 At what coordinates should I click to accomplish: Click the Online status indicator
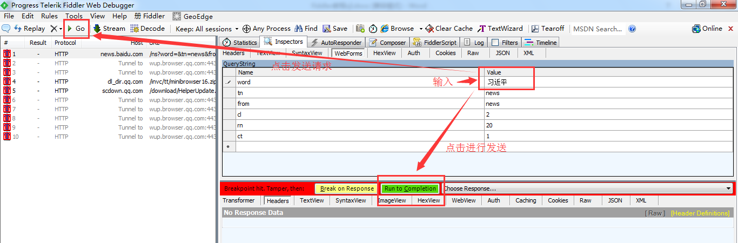(x=707, y=29)
